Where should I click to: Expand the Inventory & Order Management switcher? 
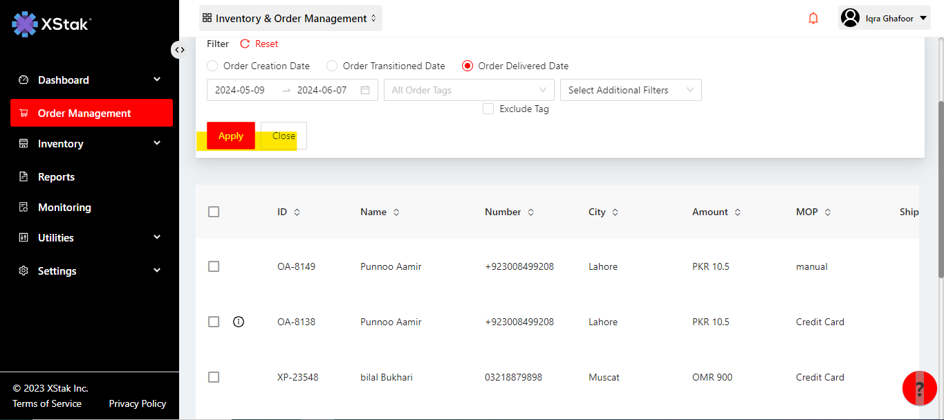tap(290, 19)
